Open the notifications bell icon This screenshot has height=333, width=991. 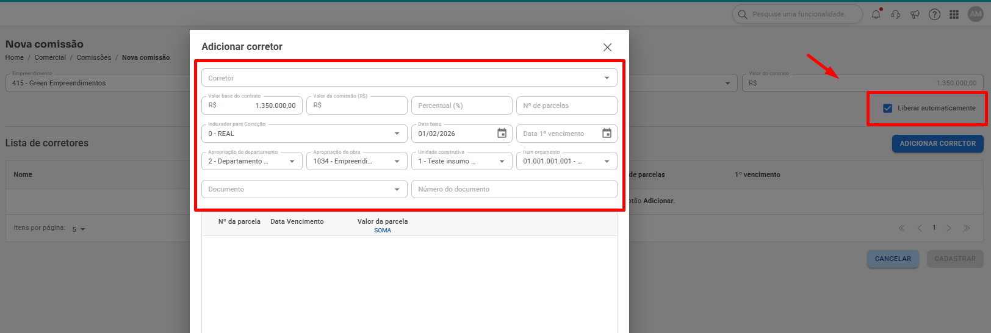(876, 14)
